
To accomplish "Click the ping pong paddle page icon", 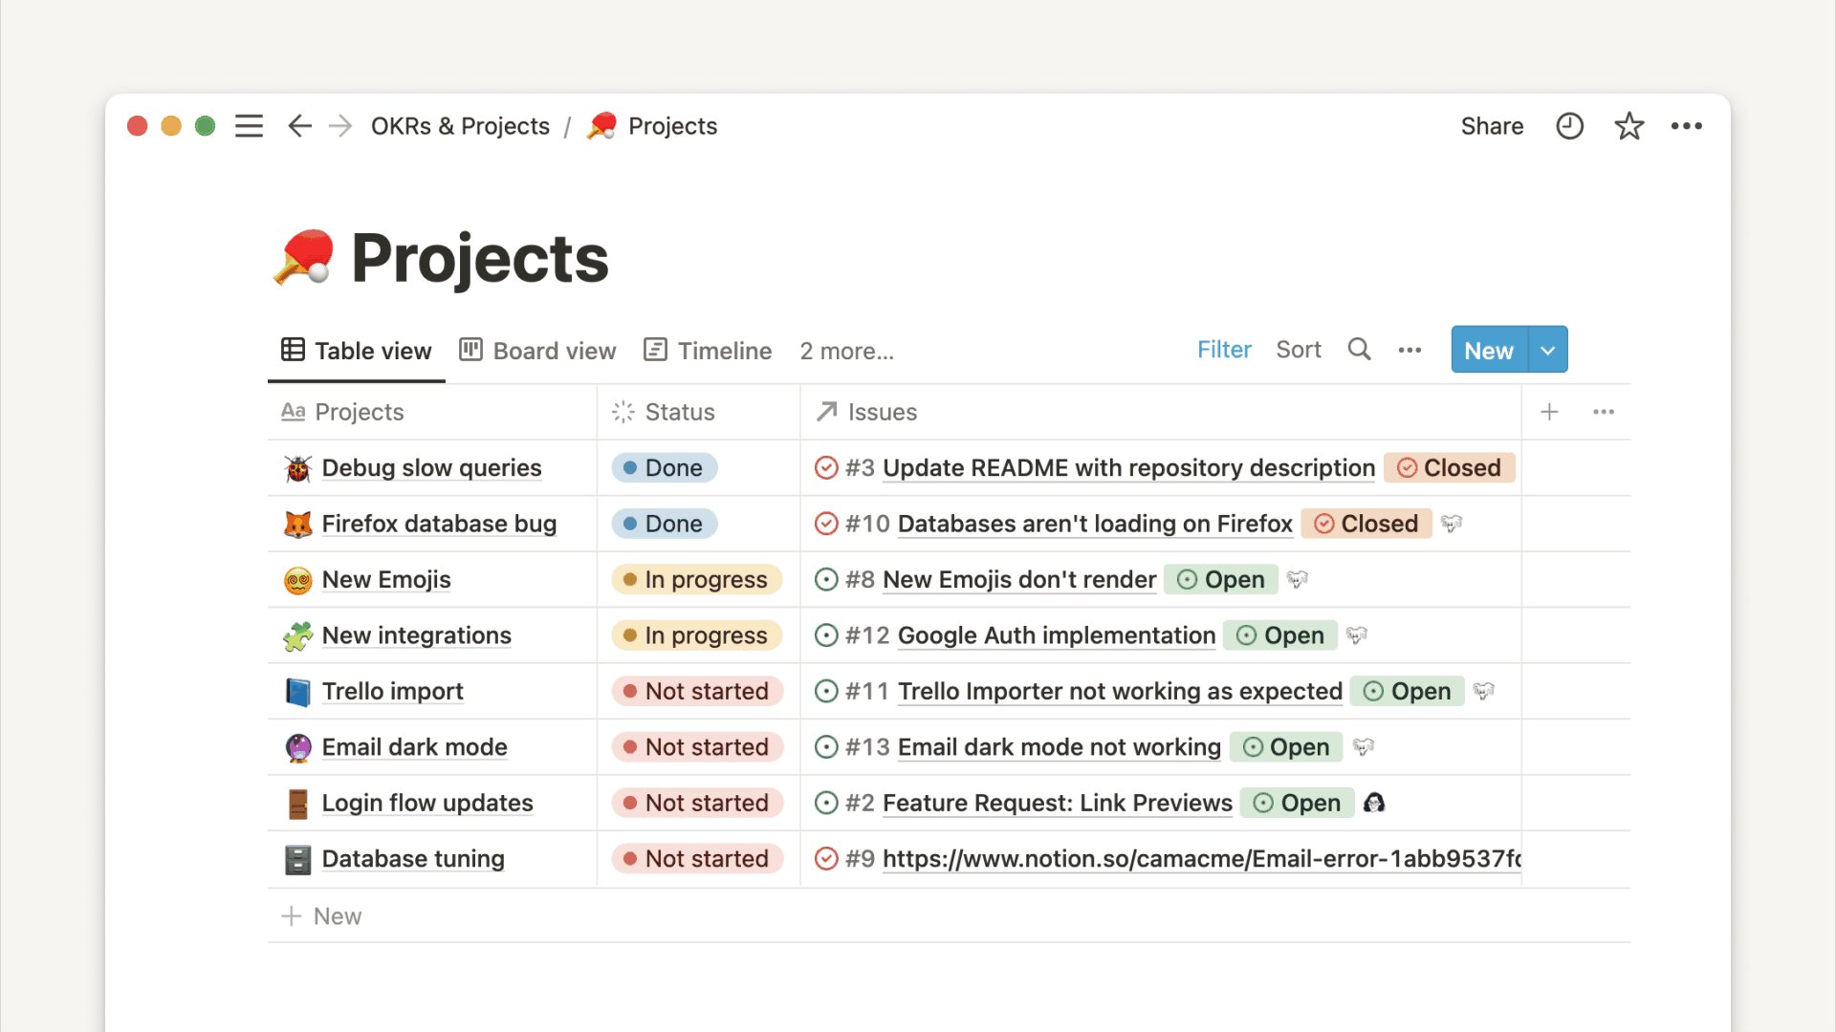I will [x=601, y=125].
